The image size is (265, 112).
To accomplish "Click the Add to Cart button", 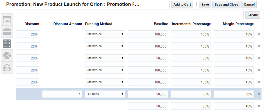I will click(x=182, y=4).
